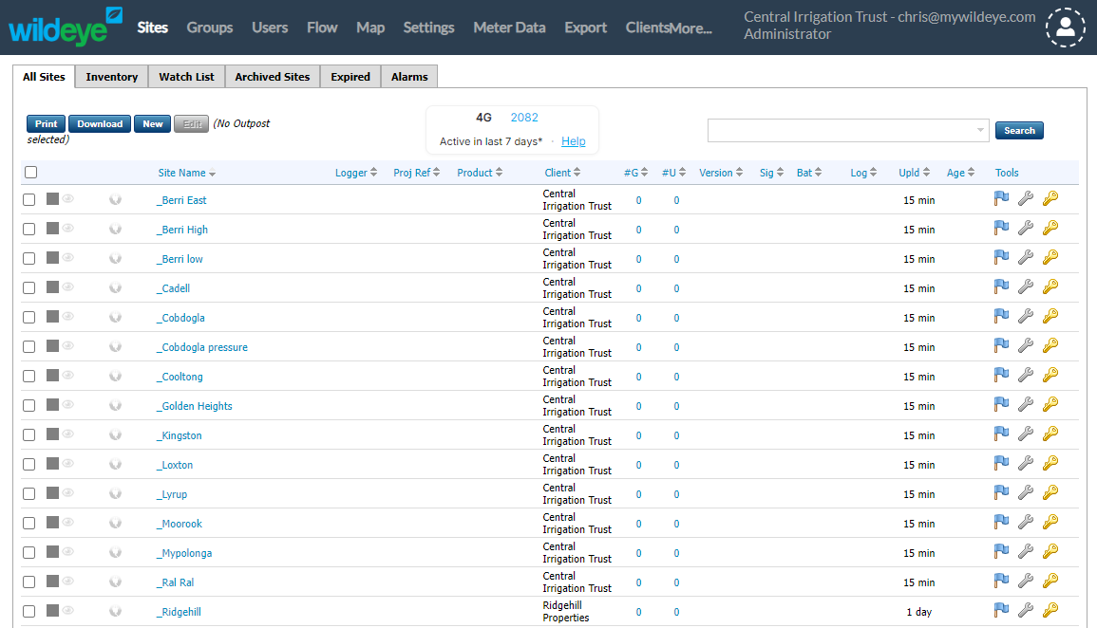Click the key icon for _Loxton
Viewport: 1097px width, 628px height.
pyautogui.click(x=1050, y=463)
